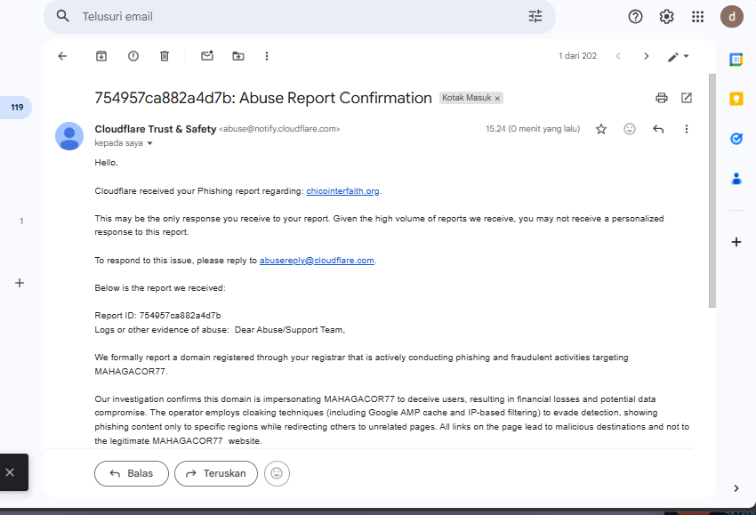The image size is (756, 515).
Task: Open search options filter icon
Action: tap(535, 16)
